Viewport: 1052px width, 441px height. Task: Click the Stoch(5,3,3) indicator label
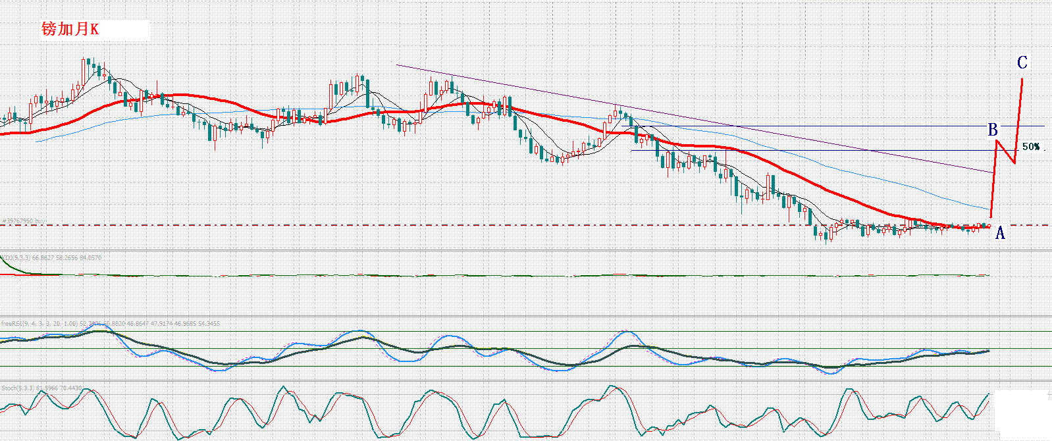coord(42,388)
